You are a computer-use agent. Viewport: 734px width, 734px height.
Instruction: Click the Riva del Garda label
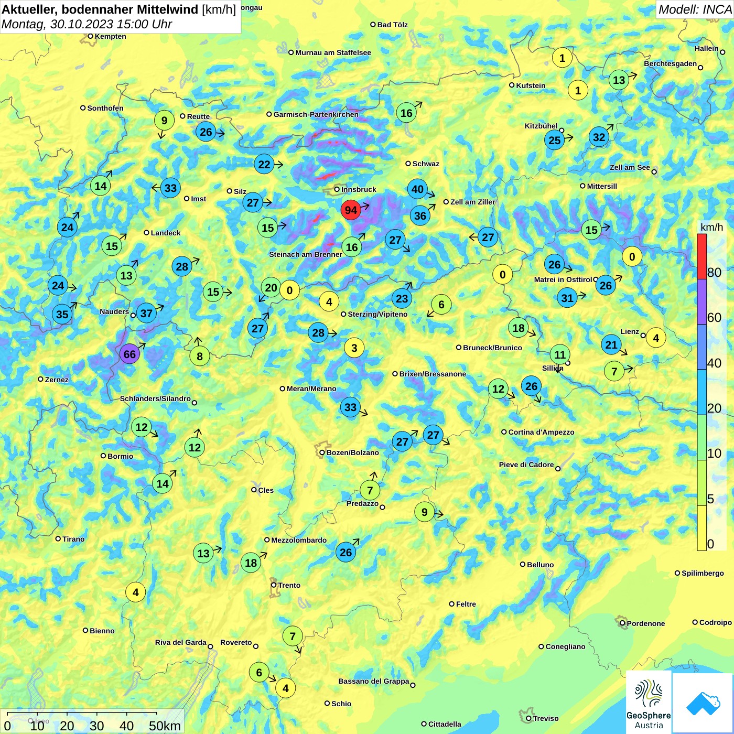click(x=180, y=642)
